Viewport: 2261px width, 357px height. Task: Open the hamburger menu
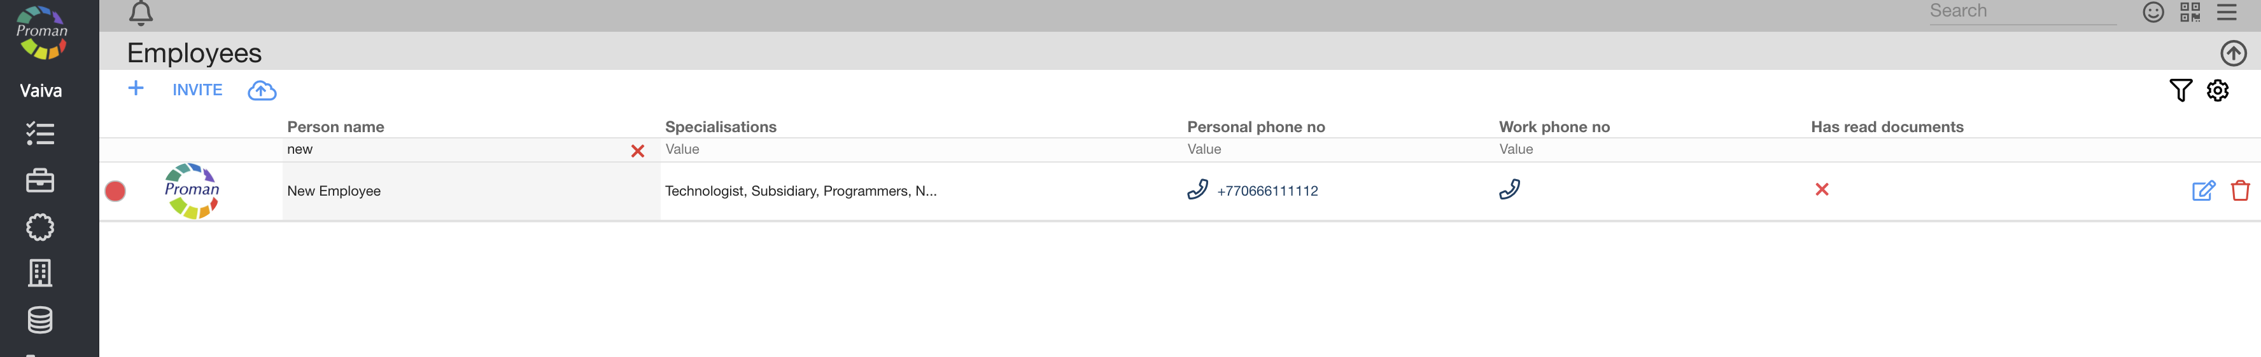coord(2227,12)
